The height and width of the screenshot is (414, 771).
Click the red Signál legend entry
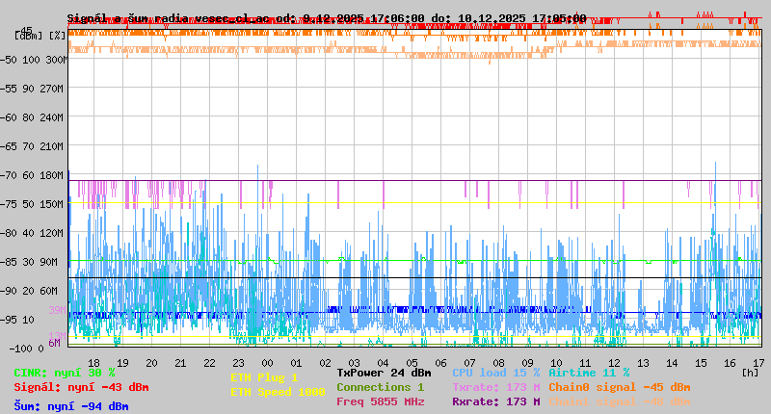point(81,387)
